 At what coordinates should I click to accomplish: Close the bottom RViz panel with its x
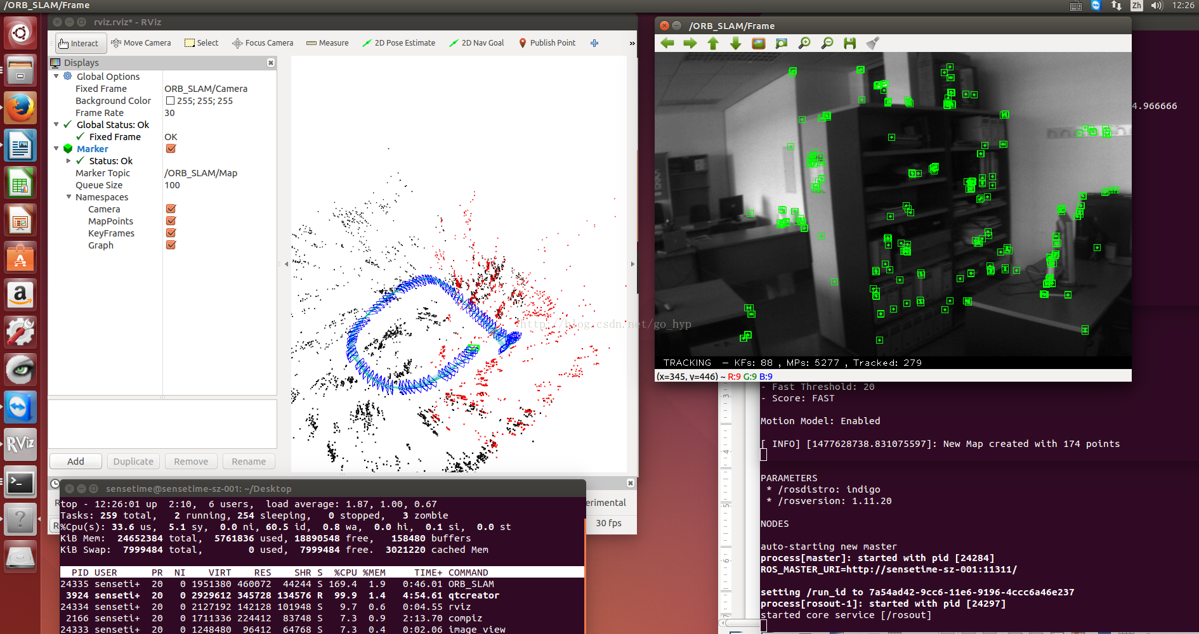click(631, 483)
